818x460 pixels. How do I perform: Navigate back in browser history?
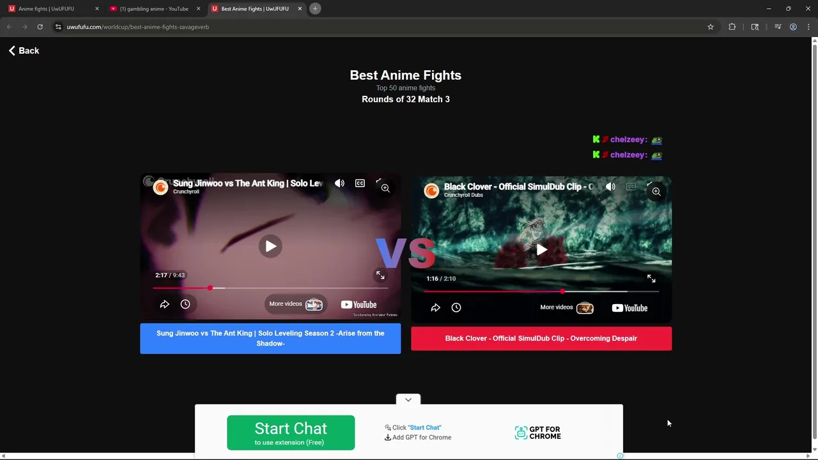click(x=9, y=27)
